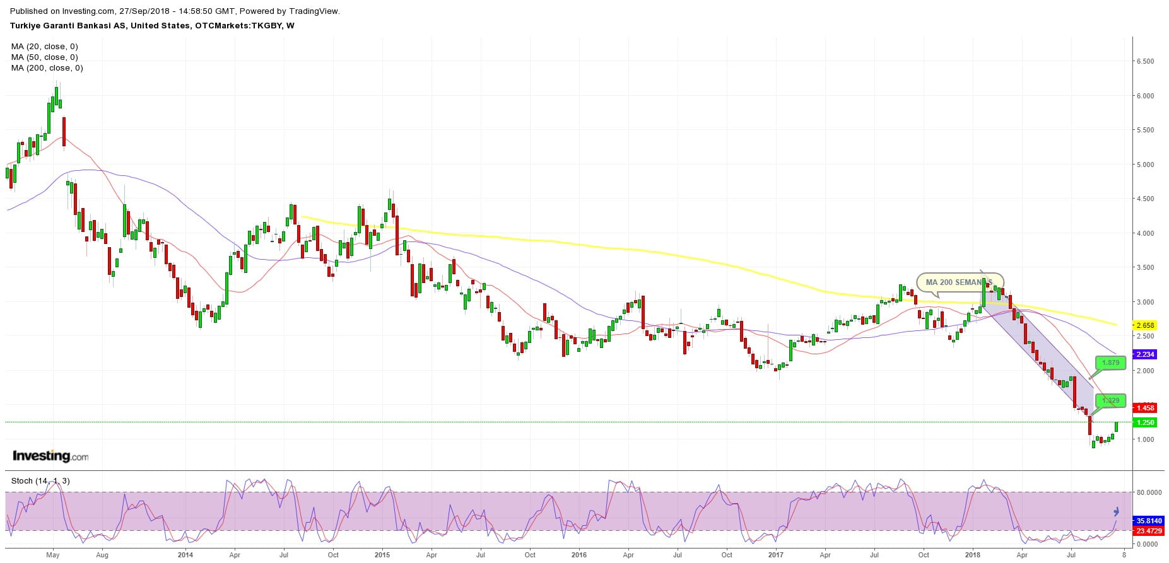Click the green 1.329 price callout
Viewport: 1169px width, 563px height.
[1110, 400]
